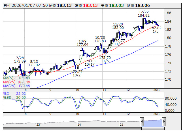The width and height of the screenshot is (185, 133).
Task: Select year 25 in the navigator overview
Action: [121, 125]
